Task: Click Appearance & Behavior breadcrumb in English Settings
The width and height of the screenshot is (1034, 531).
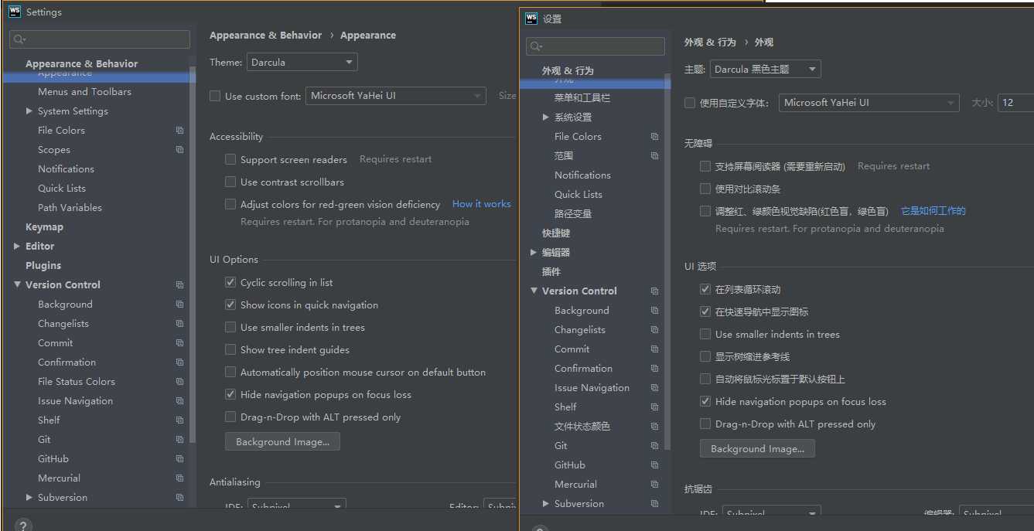Action: [x=265, y=36]
